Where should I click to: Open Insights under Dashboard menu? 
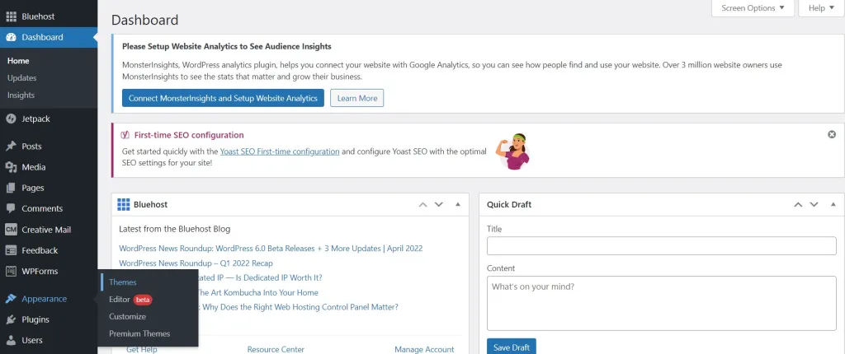[x=21, y=95]
